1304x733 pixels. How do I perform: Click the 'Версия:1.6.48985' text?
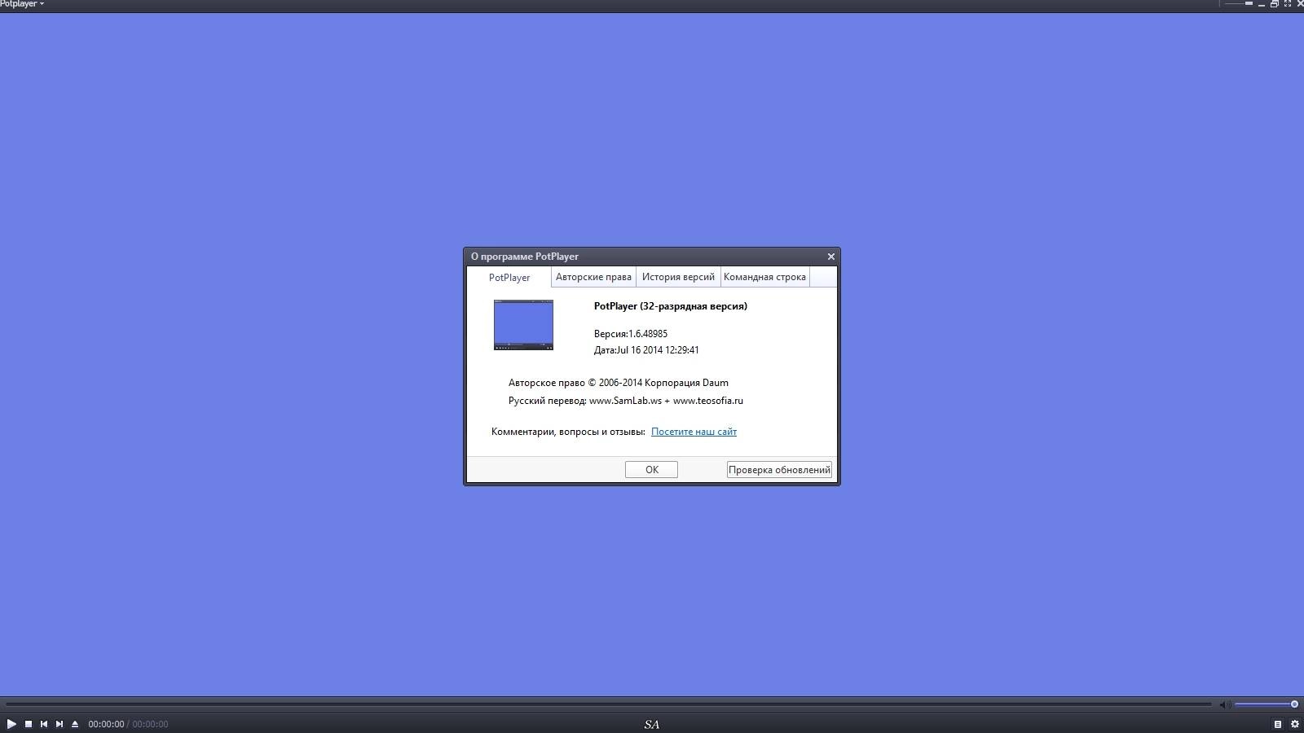(631, 334)
